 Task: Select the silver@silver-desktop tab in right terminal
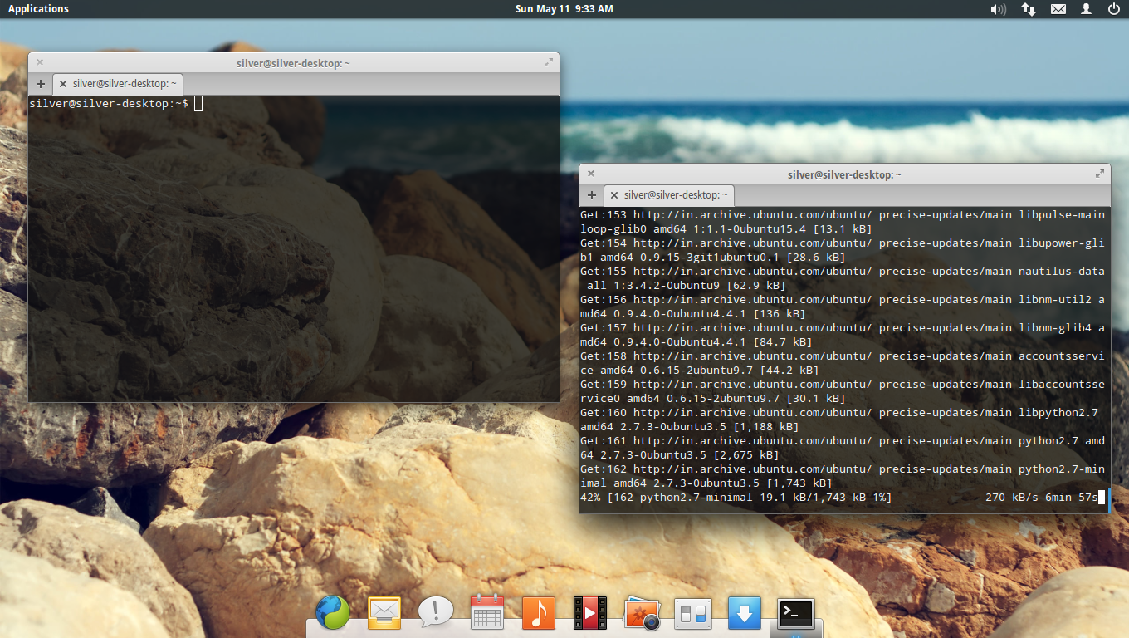(669, 195)
